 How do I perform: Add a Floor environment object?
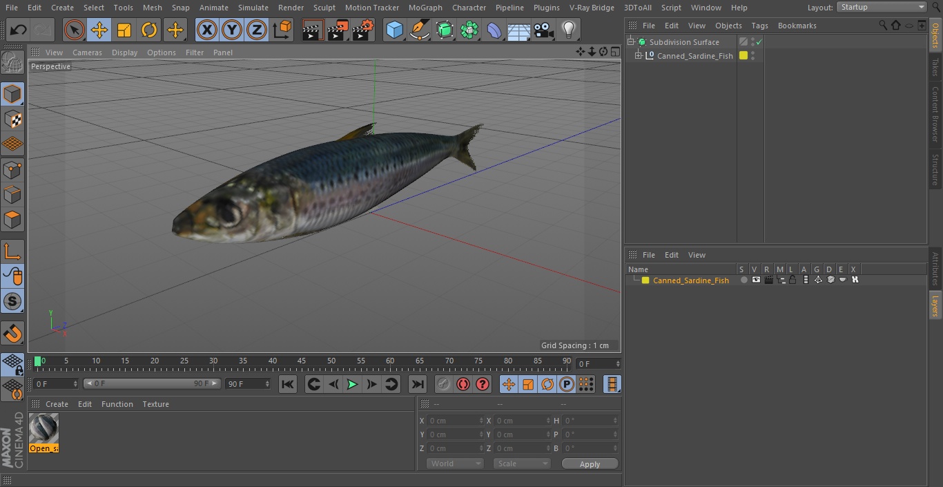point(519,30)
